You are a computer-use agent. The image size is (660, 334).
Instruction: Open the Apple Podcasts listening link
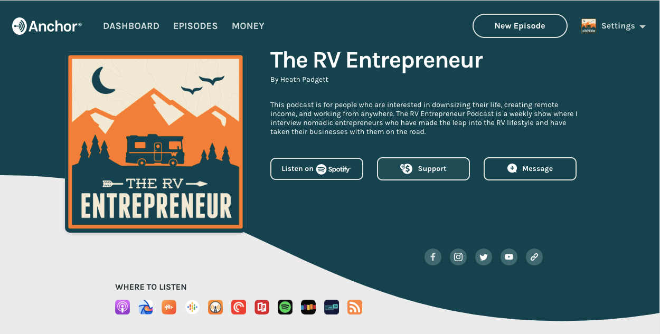(x=122, y=307)
